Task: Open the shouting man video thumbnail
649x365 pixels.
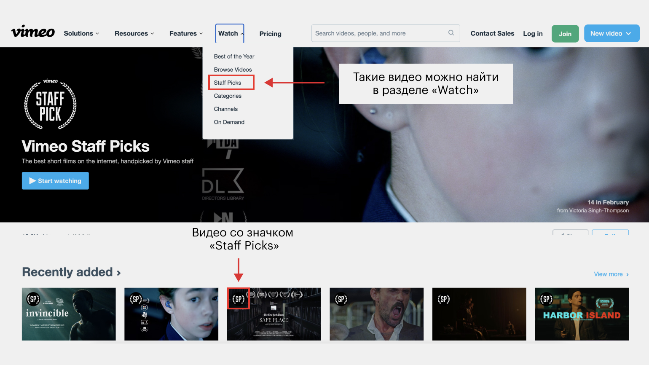Action: click(377, 314)
